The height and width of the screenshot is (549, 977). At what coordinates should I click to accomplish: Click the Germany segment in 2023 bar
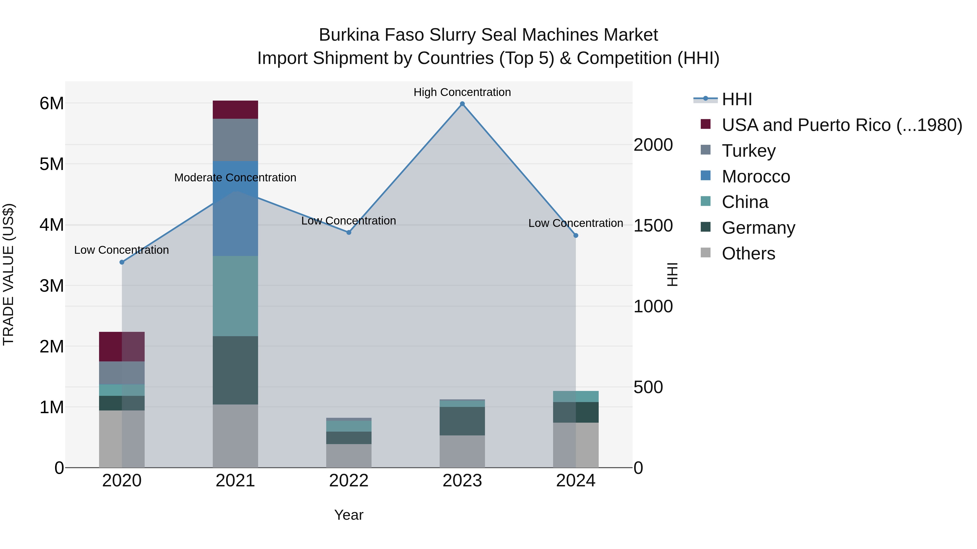coord(462,421)
